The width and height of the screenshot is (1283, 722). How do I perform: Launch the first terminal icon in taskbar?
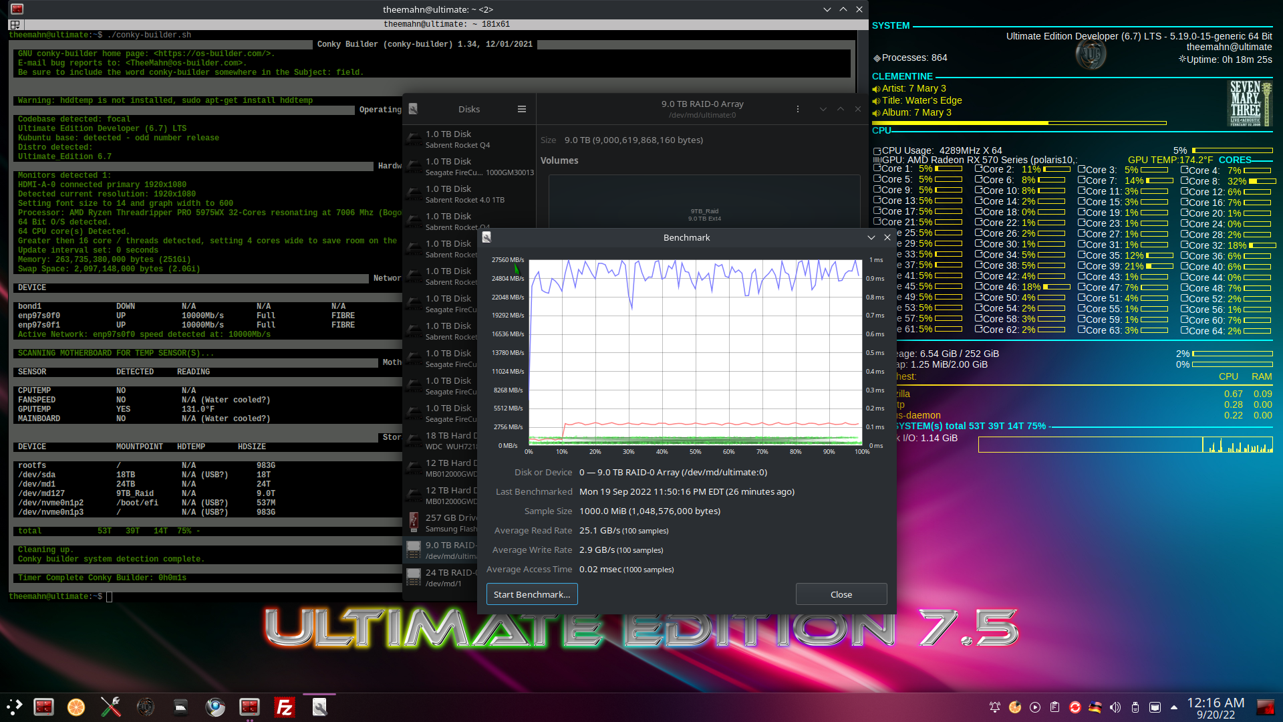(44, 707)
